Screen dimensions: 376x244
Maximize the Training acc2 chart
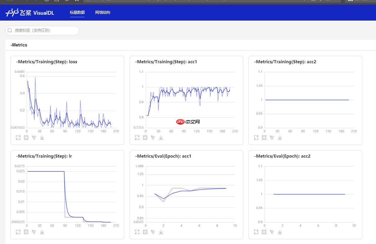click(x=256, y=138)
